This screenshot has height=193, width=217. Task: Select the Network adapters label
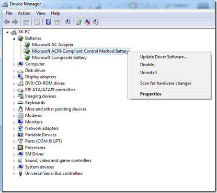coord(42,128)
